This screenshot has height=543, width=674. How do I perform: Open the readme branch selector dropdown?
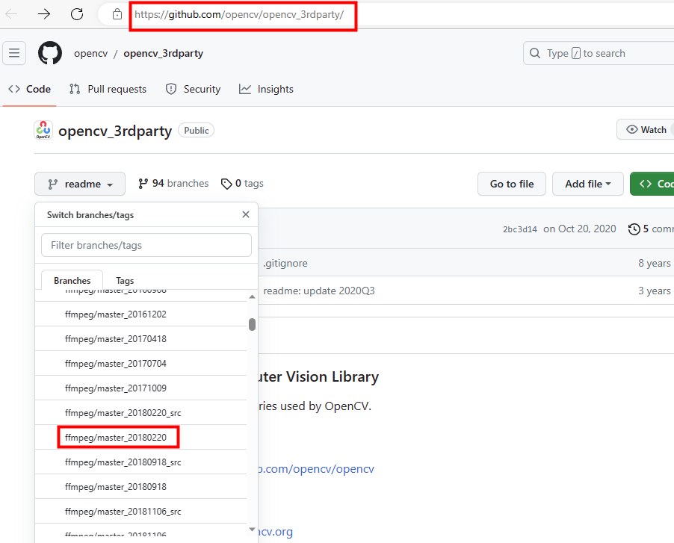point(80,184)
